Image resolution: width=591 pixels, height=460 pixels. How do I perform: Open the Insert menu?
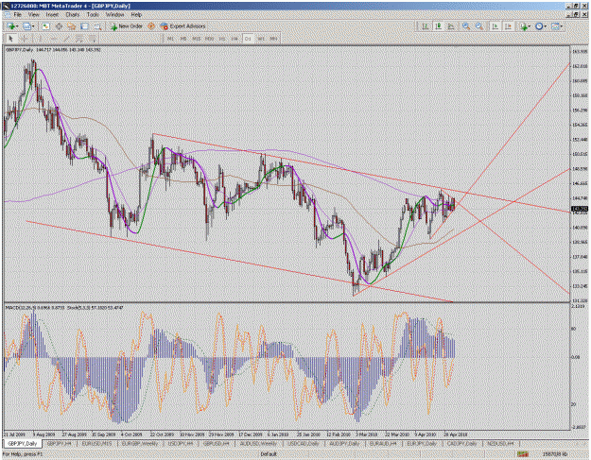tap(52, 15)
